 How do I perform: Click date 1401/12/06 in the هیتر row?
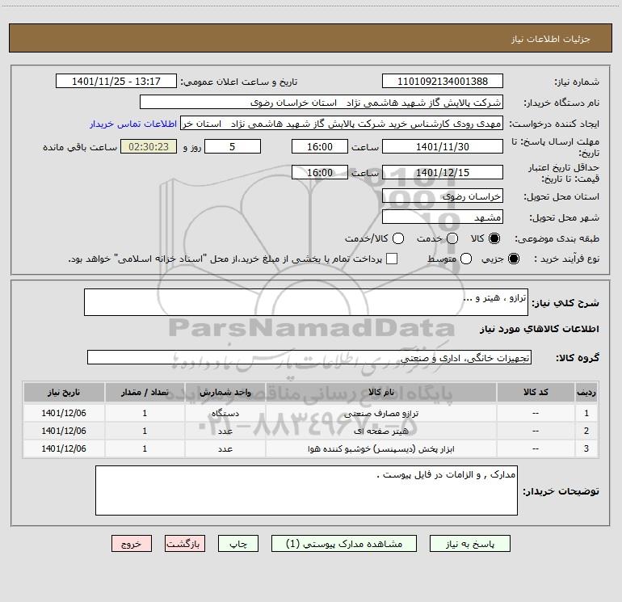[64, 431]
